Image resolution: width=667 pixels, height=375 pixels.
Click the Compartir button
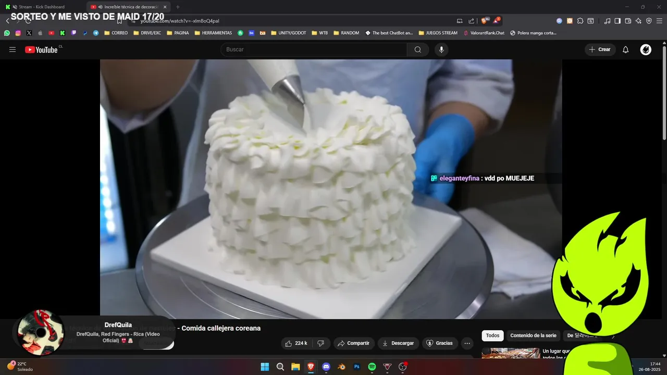(x=353, y=343)
